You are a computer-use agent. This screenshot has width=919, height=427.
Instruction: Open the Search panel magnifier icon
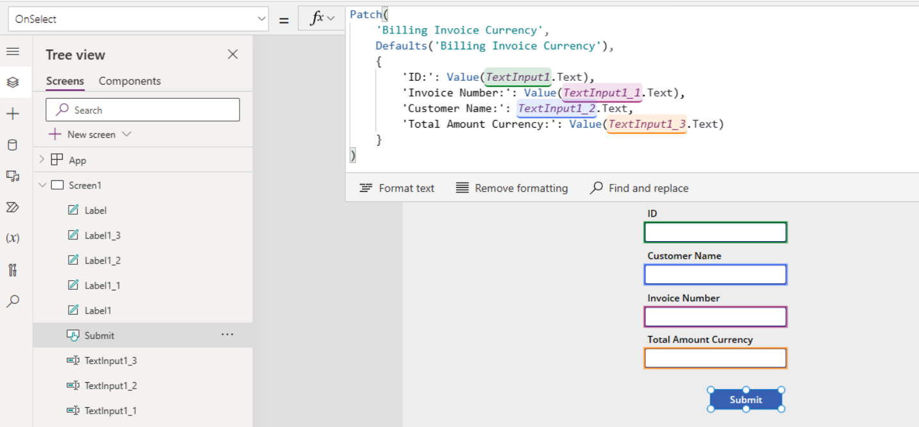pos(12,301)
